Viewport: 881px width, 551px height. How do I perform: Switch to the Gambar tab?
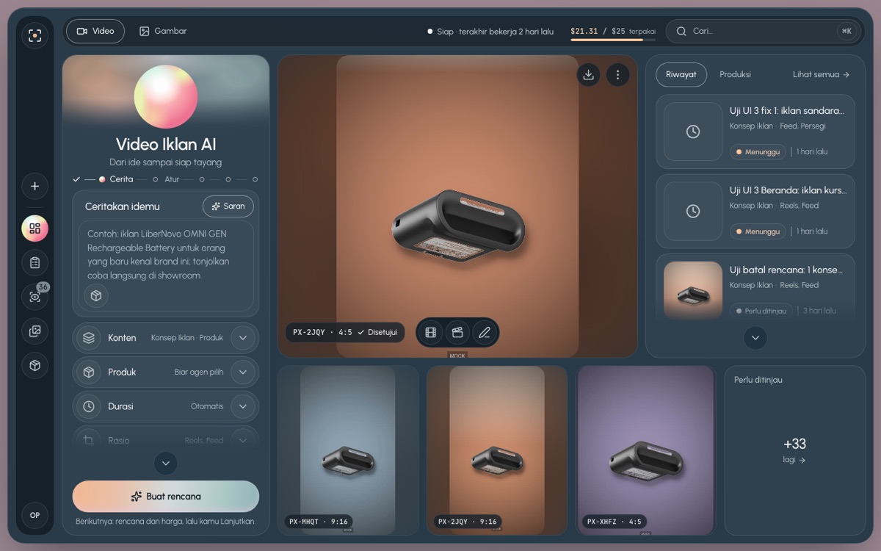coord(163,31)
